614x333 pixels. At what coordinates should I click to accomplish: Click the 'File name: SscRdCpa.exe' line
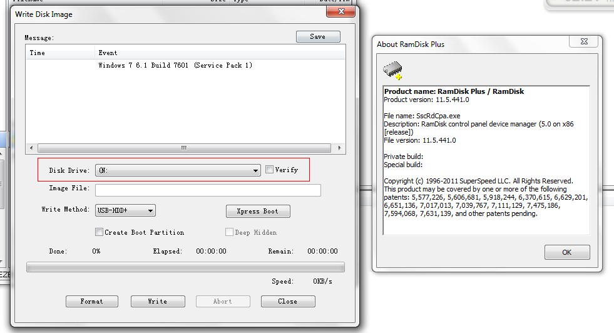(422, 116)
